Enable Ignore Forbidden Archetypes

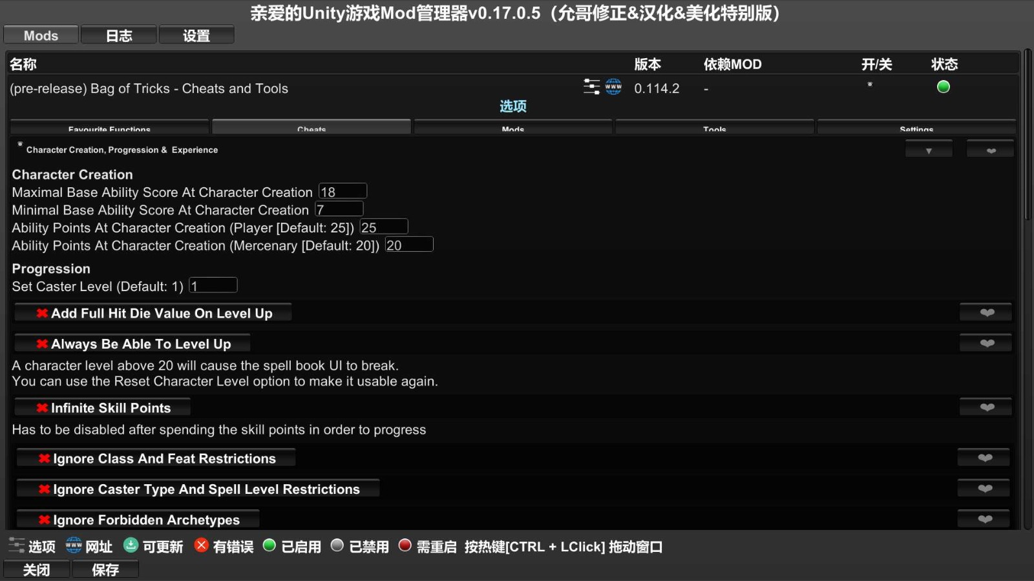(x=138, y=520)
